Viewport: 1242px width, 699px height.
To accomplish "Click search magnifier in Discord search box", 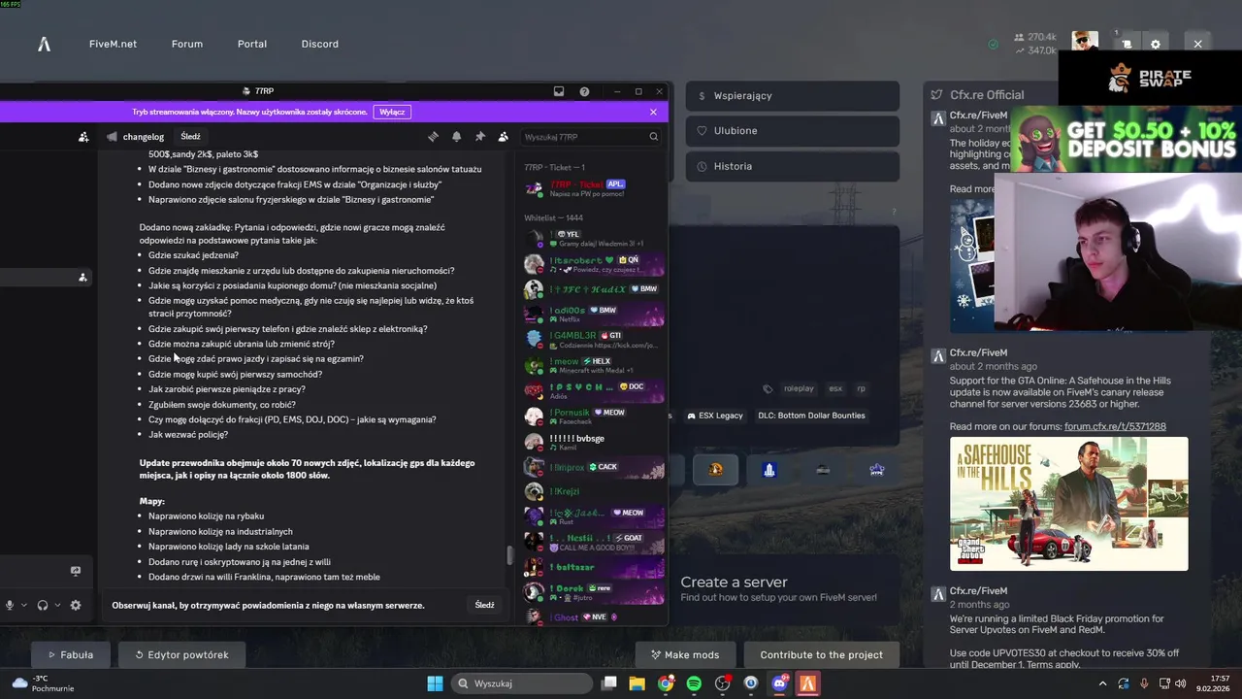I will click(x=654, y=137).
